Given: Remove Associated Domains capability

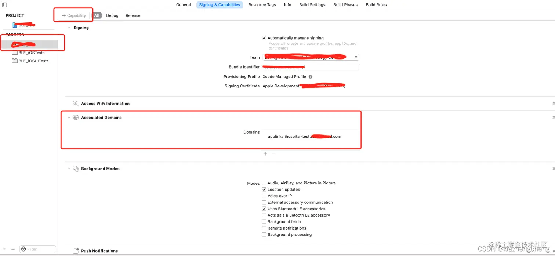Looking at the screenshot, I should point(553,118).
